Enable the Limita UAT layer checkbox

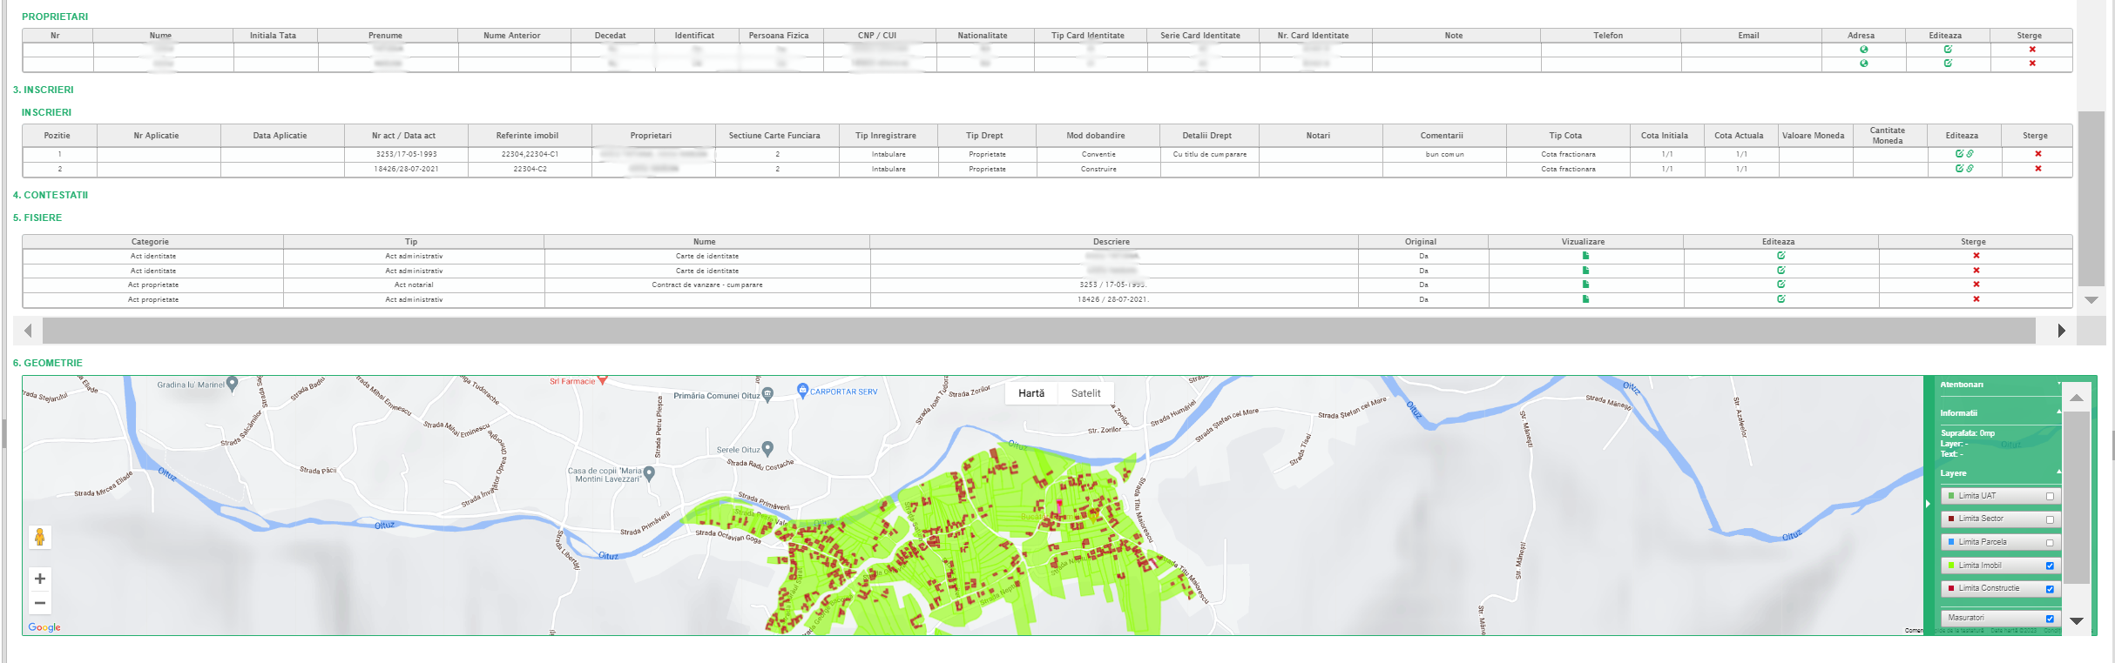(x=2050, y=497)
